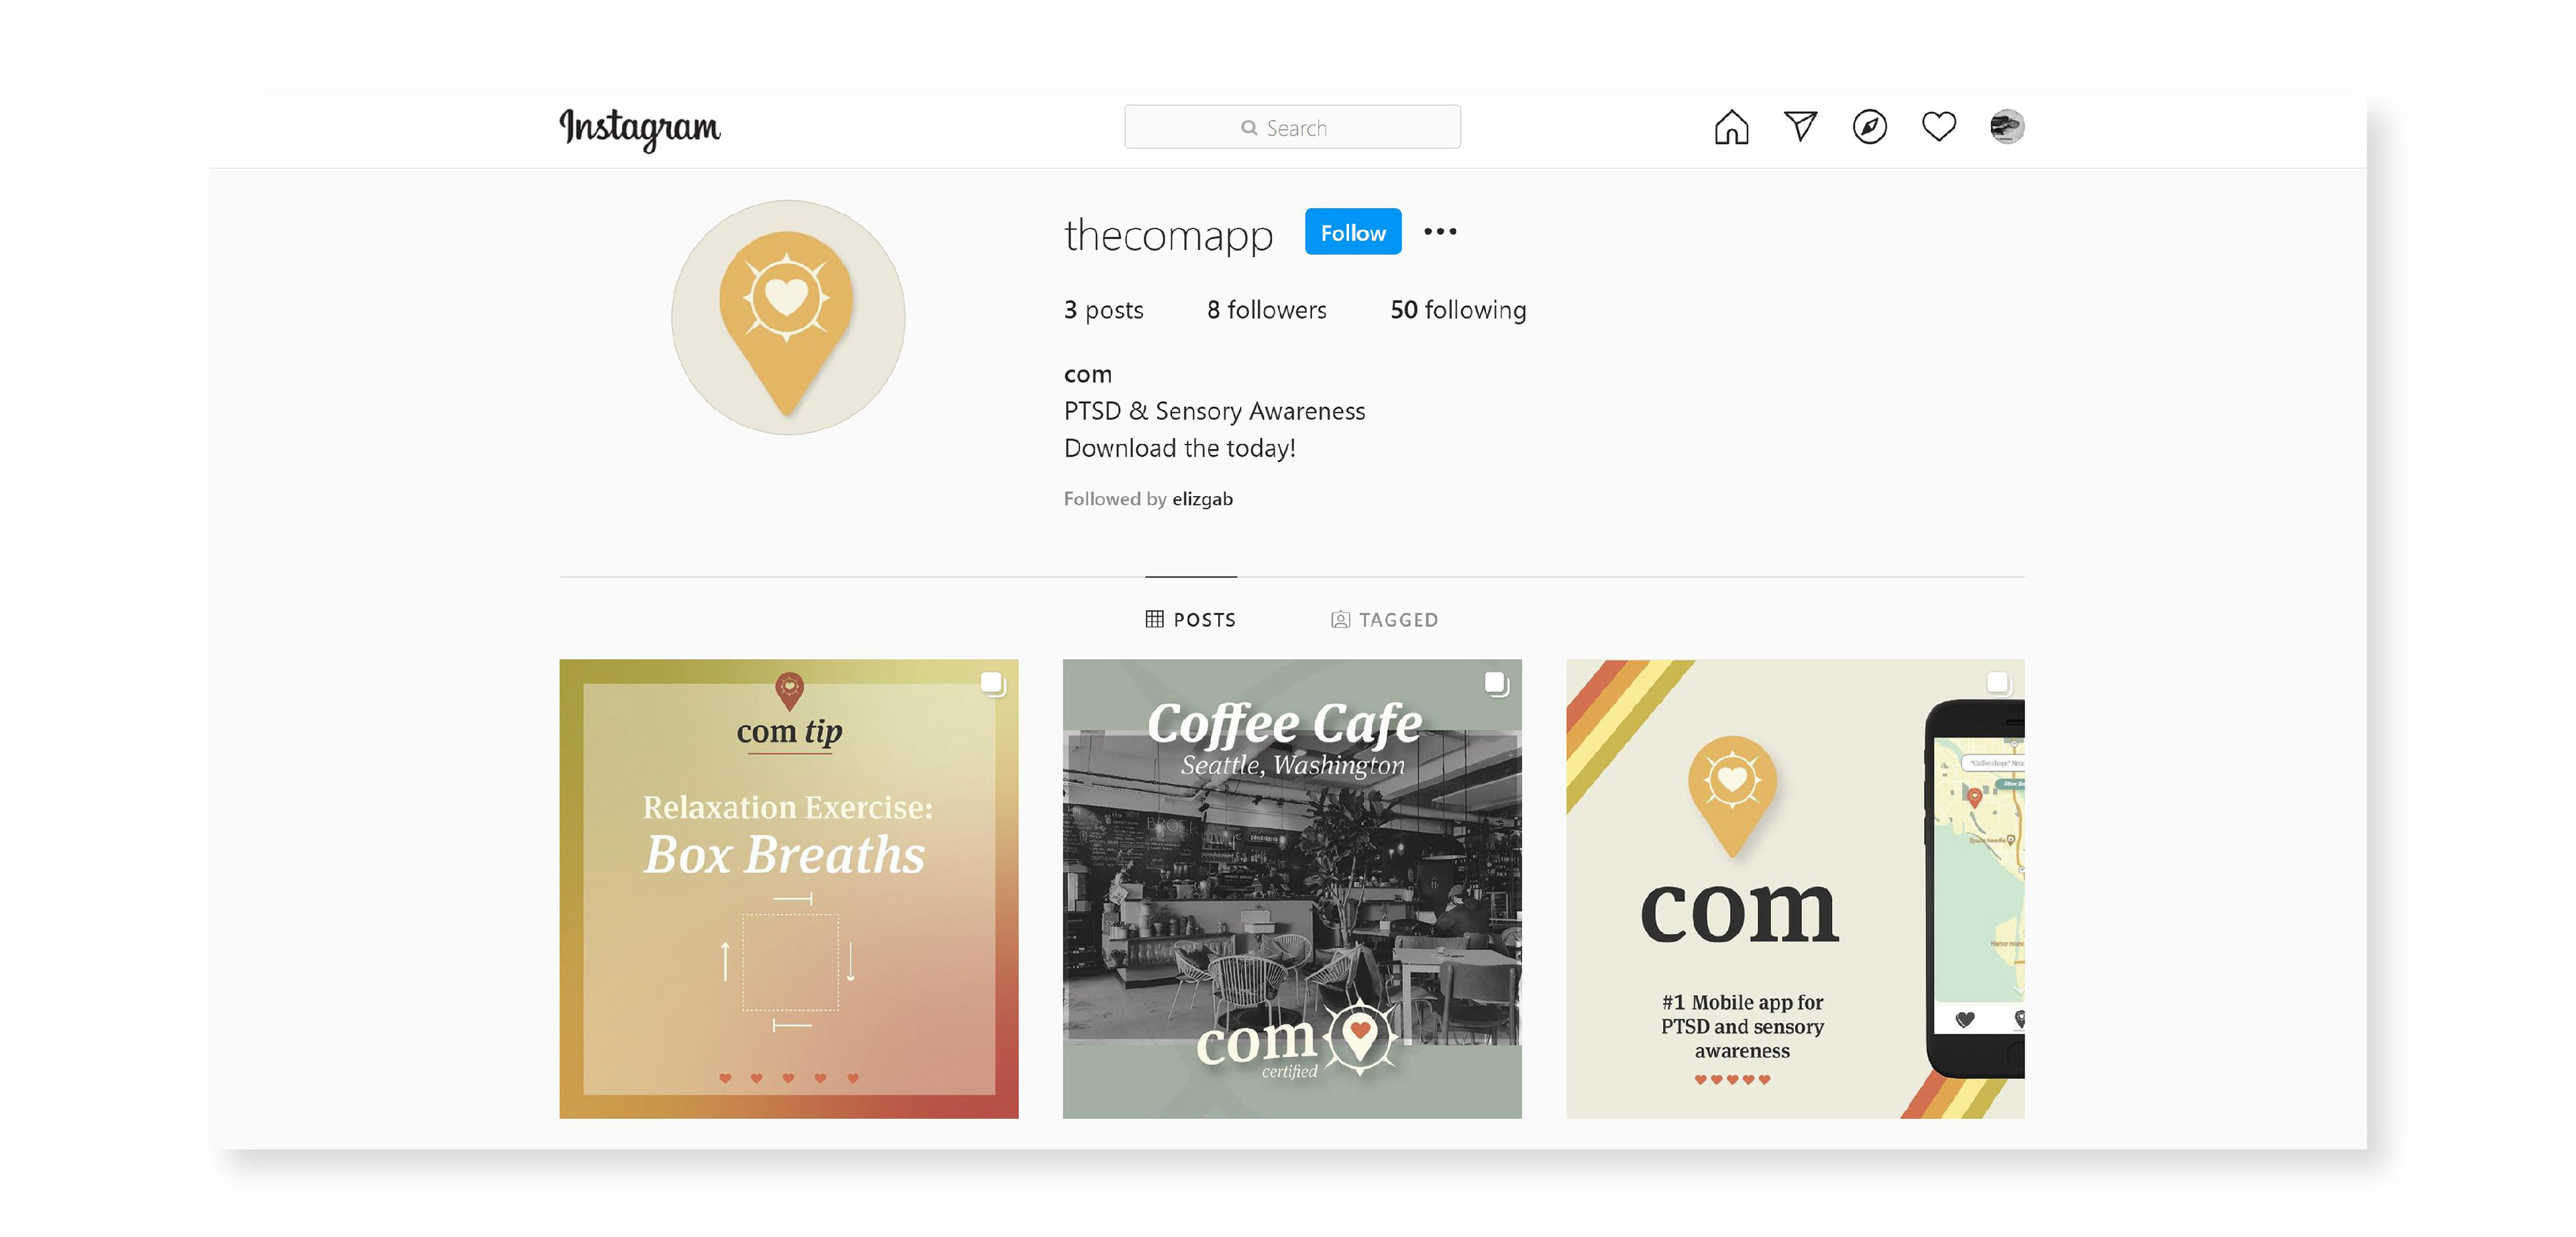Image resolution: width=2576 pixels, height=1237 pixels.
Task: View the 50 following list
Action: click(x=1458, y=310)
